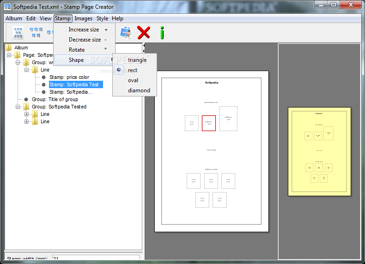Choose Rotate in the Stamp menu

pos(85,50)
